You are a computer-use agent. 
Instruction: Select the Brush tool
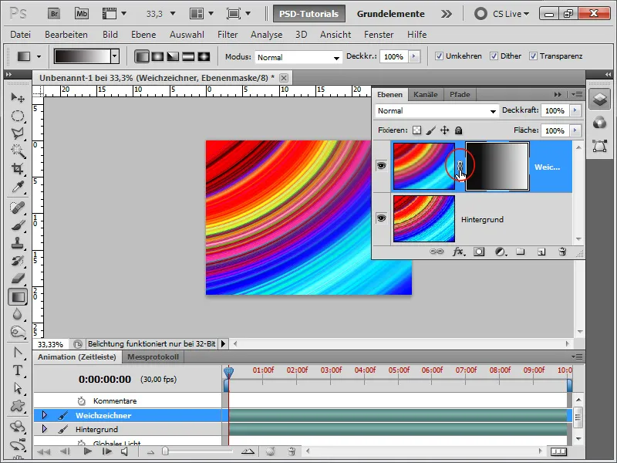(x=18, y=225)
